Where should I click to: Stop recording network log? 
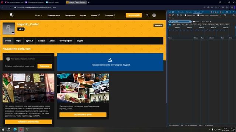point(170,15)
